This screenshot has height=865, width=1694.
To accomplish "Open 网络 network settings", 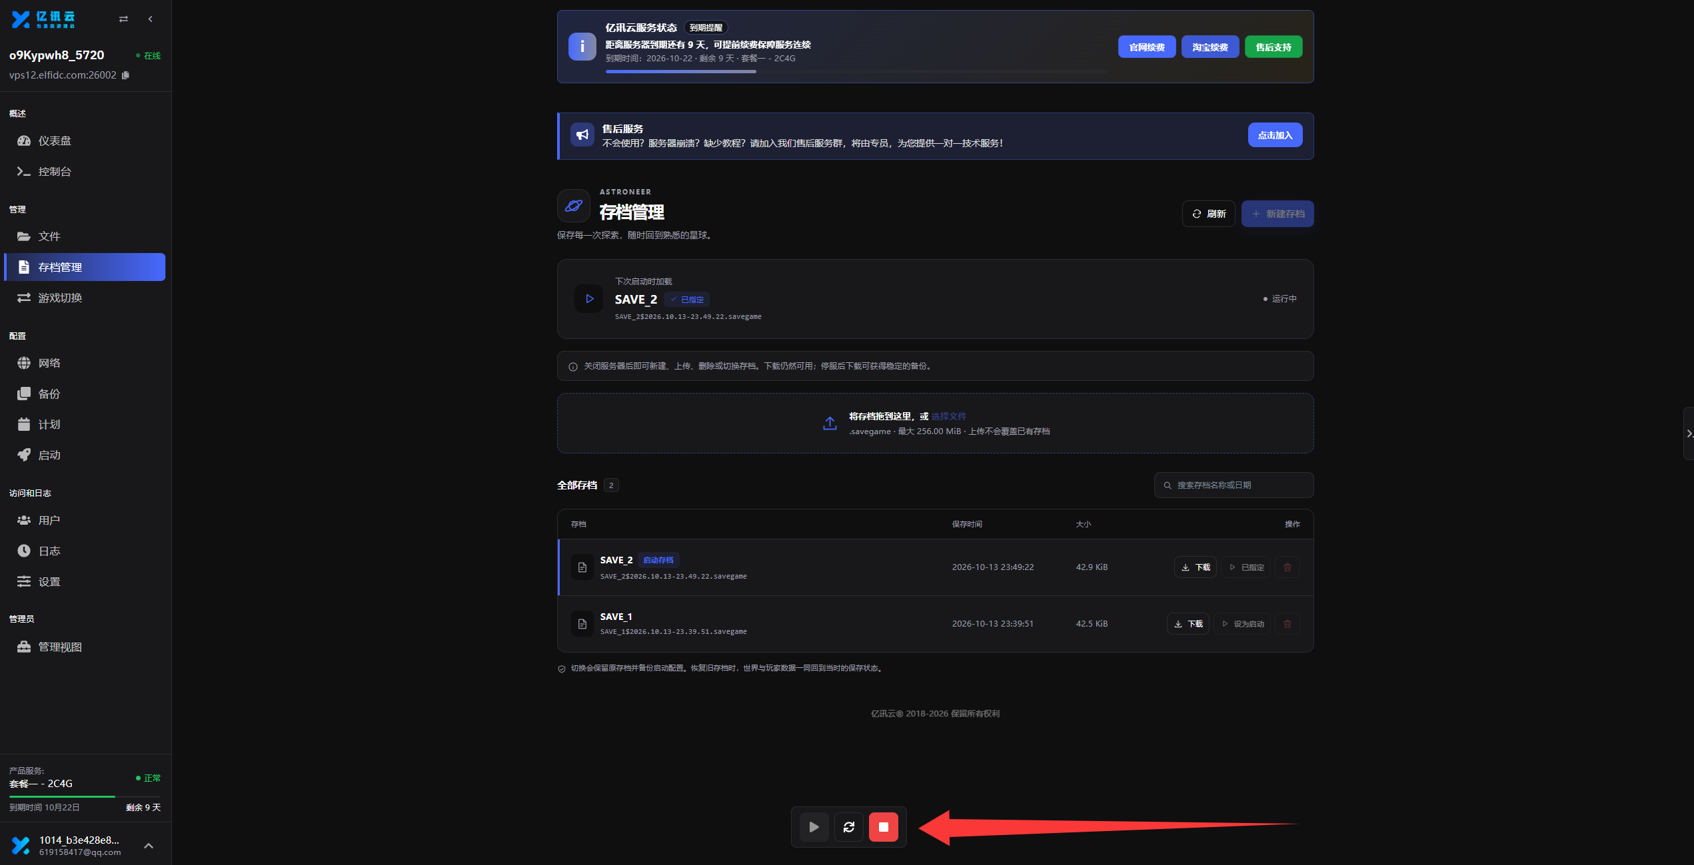I will [x=85, y=363].
